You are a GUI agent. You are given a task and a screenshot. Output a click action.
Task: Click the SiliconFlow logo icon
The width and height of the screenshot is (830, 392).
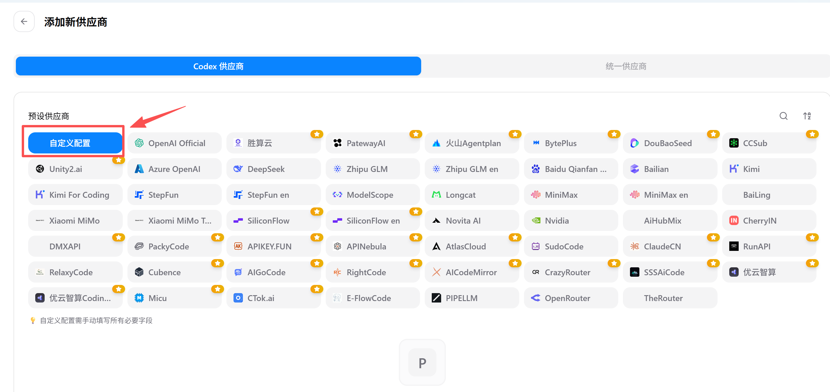point(238,220)
